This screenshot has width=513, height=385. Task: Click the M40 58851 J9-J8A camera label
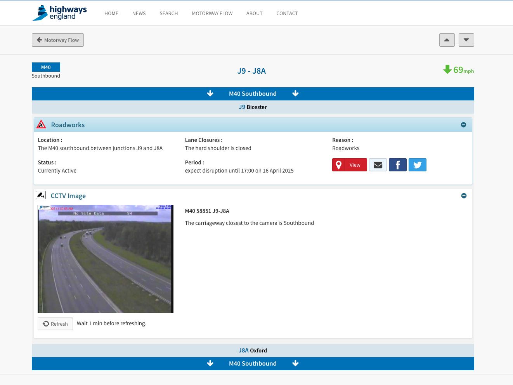coord(207,211)
